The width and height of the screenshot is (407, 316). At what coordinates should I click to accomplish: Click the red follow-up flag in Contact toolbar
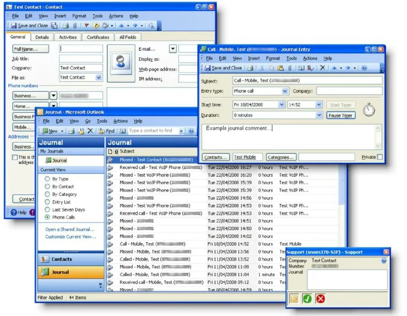tap(87, 26)
